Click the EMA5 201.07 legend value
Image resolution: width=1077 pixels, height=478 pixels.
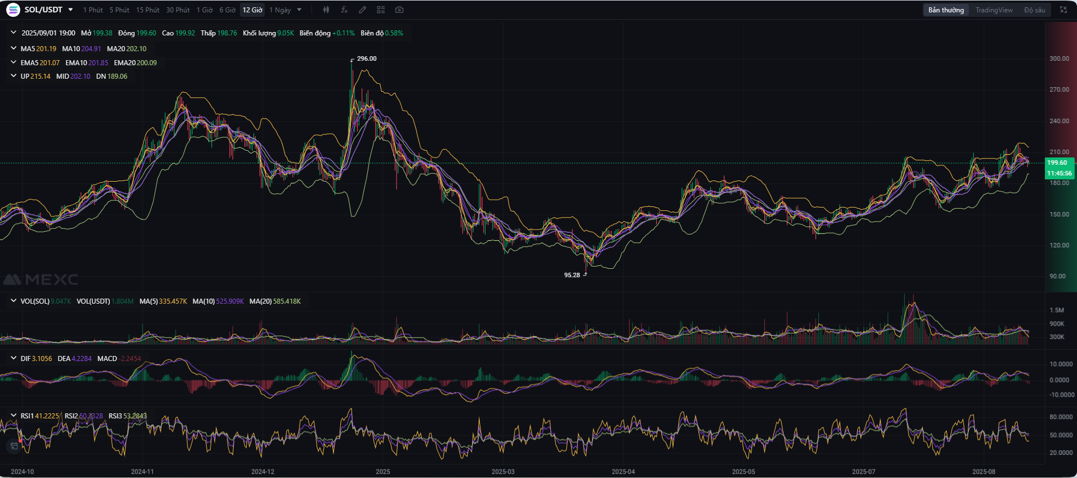point(40,63)
